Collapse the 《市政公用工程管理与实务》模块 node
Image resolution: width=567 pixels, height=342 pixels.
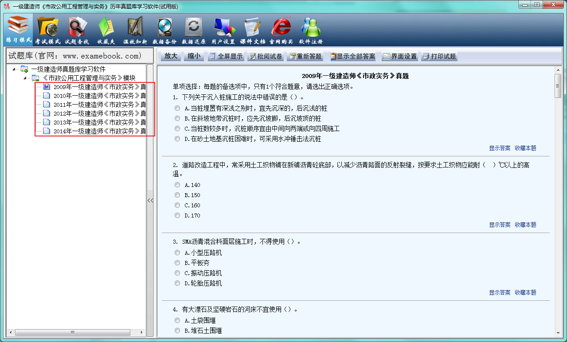click(x=25, y=78)
